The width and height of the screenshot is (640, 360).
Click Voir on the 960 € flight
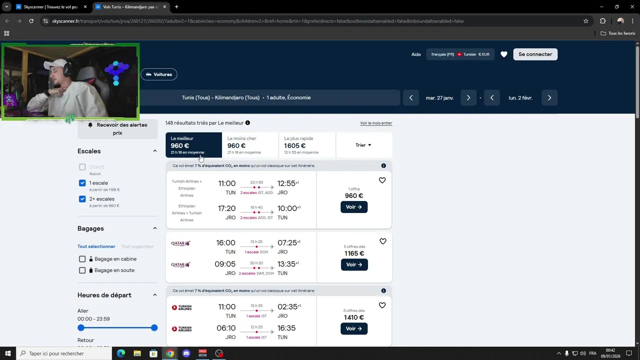coord(354,207)
